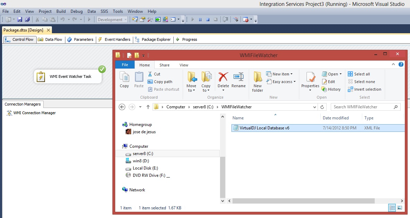
Task: Click the Cut scissors icon in Visual Studio toolbar
Action: click(x=37, y=19)
